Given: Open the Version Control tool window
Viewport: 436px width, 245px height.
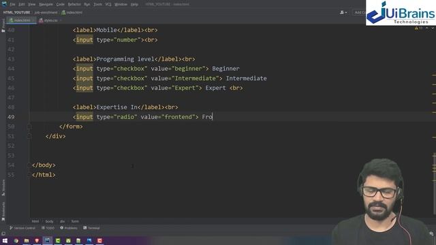Looking at the screenshot, I should [x=22, y=228].
